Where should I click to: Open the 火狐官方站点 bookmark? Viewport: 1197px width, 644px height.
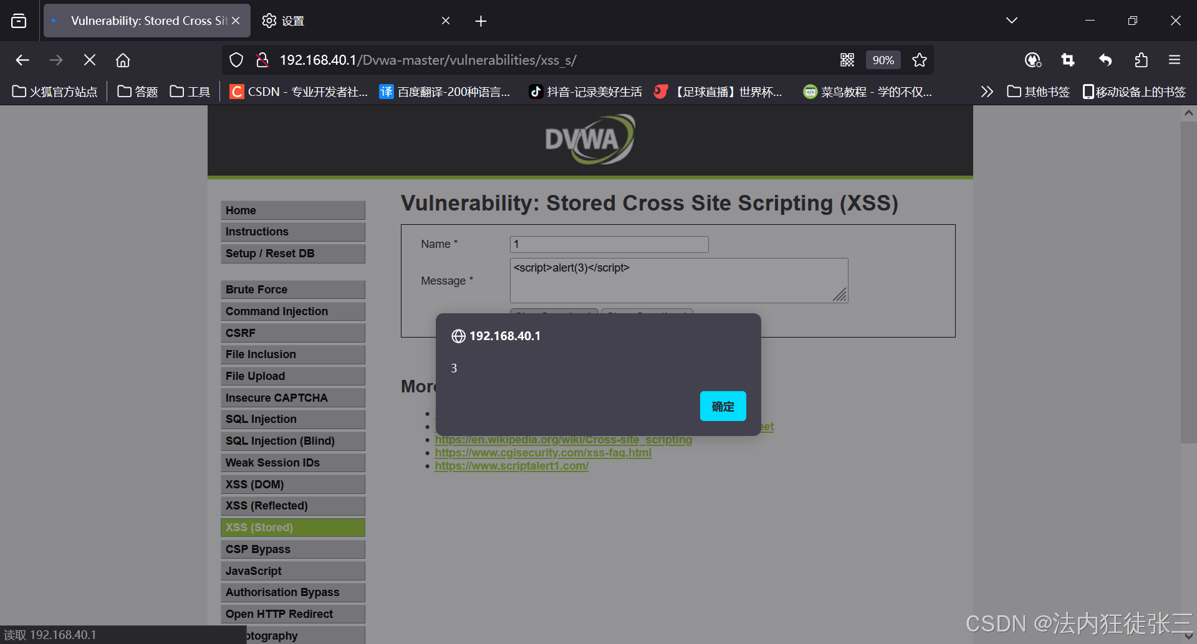click(55, 91)
